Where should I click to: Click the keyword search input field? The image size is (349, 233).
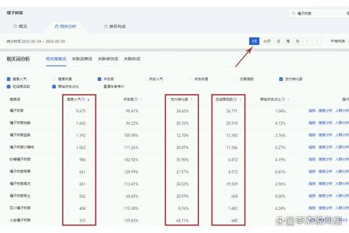319,13
